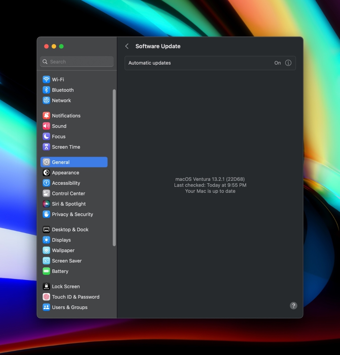Click the search magnifier icon
340x355 pixels.
(45, 62)
